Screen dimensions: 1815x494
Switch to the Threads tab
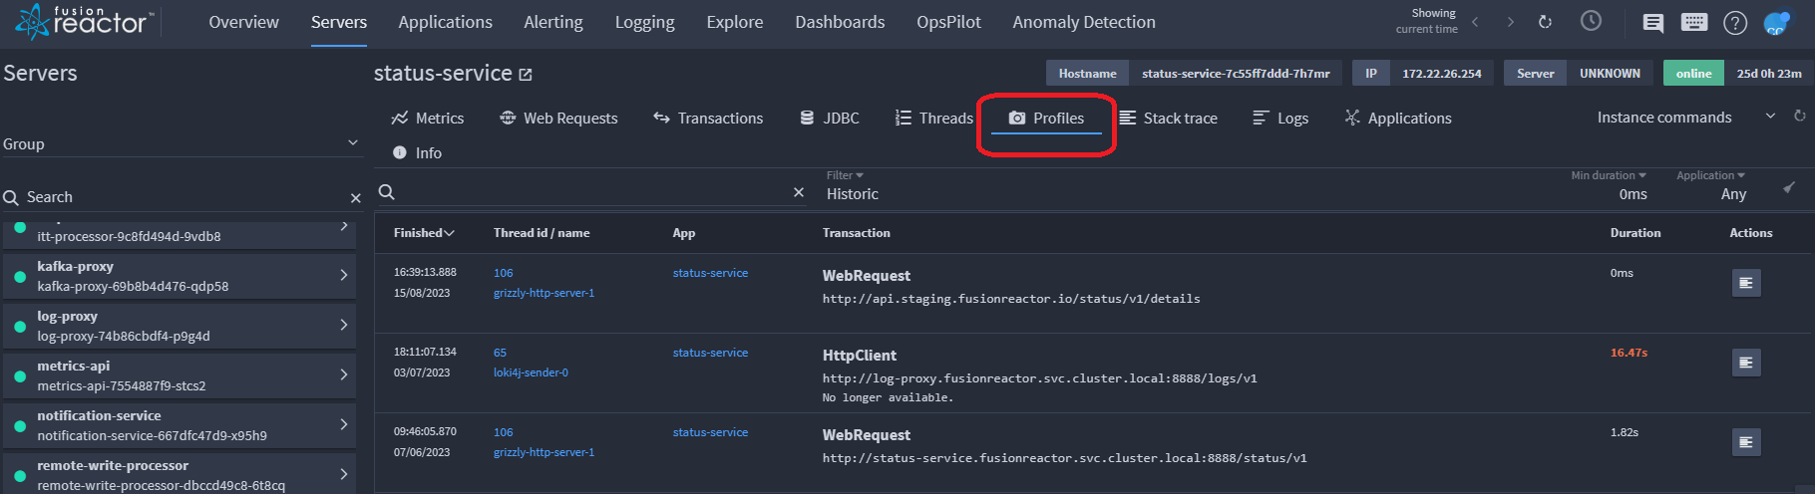(x=934, y=118)
